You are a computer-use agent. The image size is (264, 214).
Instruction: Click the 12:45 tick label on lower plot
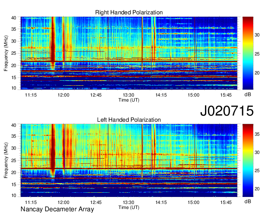(x=96, y=202)
